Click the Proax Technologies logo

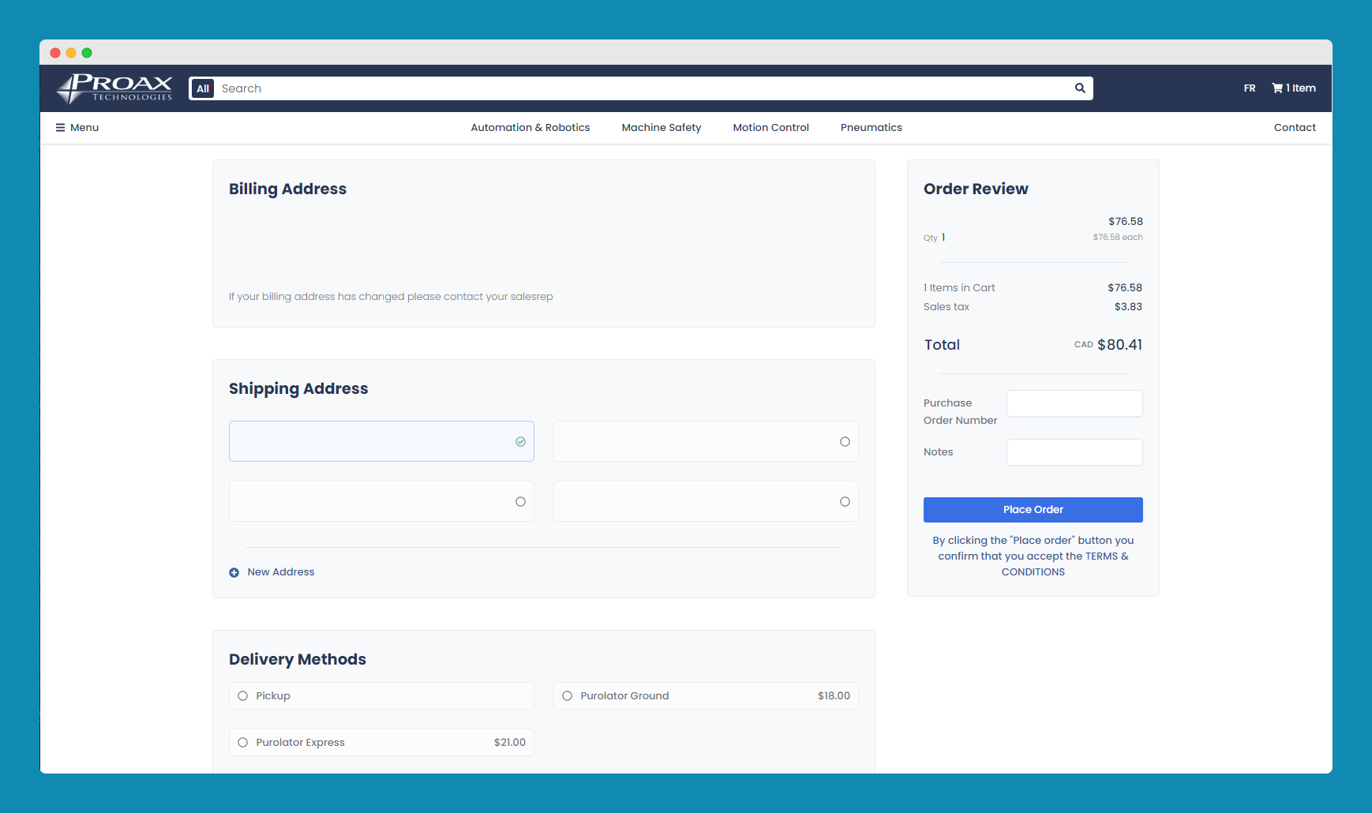pos(114,88)
